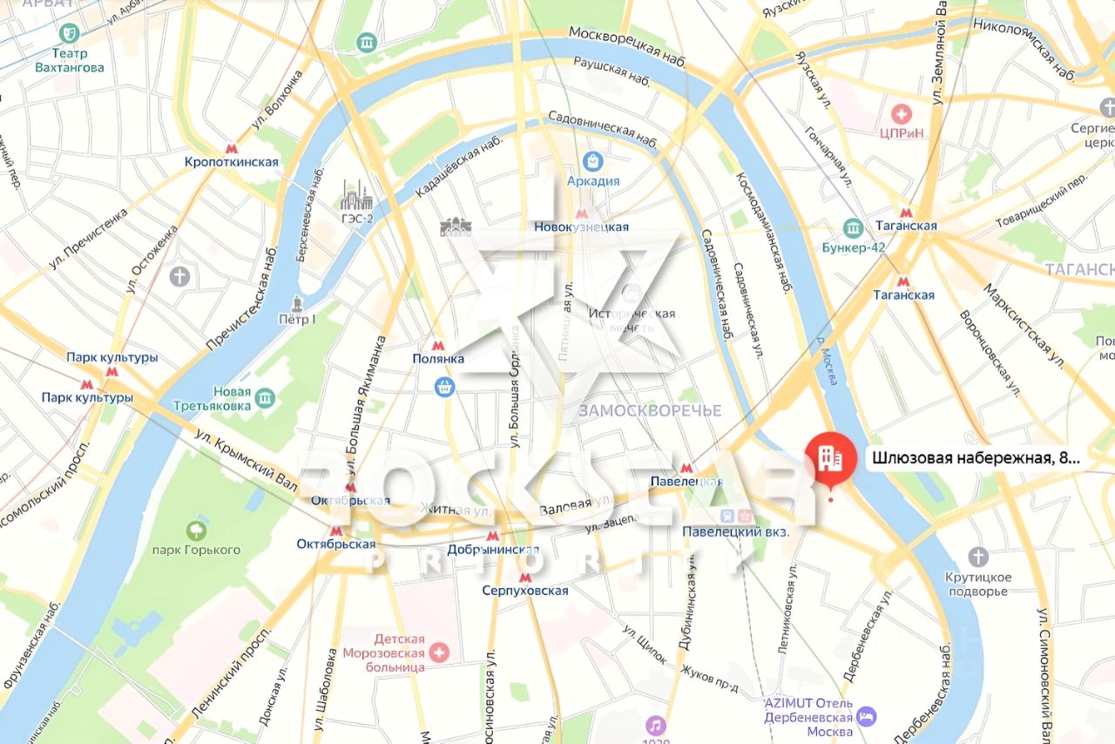The width and height of the screenshot is (1115, 744).
Task: Select the парк Горького tree icon
Action: tap(197, 530)
